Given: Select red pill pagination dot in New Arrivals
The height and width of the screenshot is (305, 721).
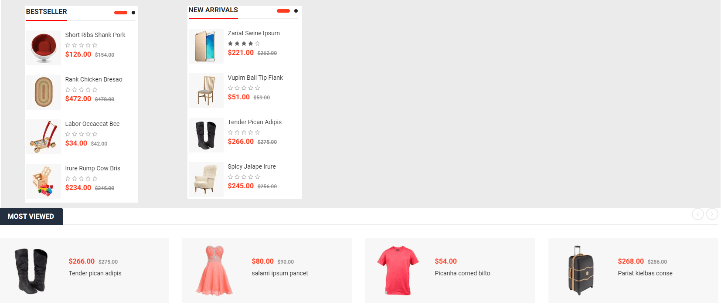Looking at the screenshot, I should [x=283, y=11].
